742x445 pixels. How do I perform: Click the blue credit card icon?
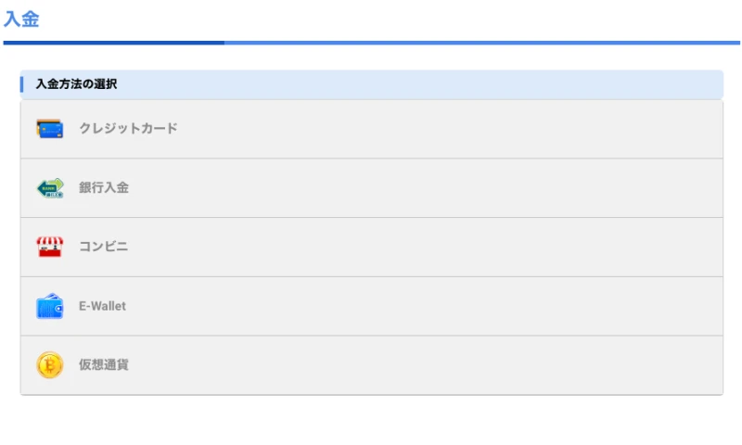50,129
